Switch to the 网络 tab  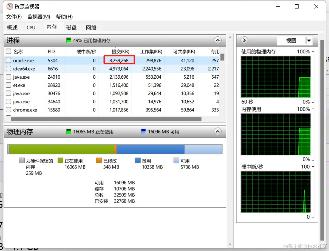91,27
